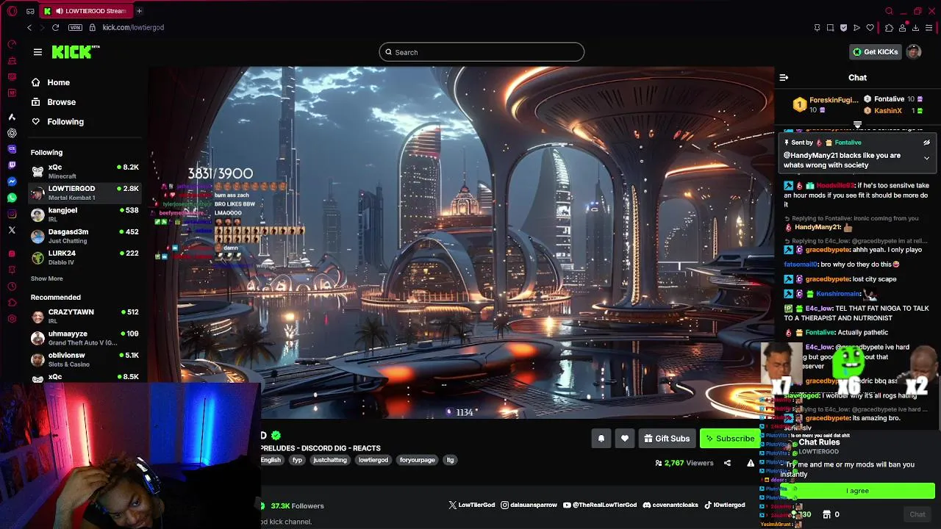Open Instagram in Opera sidebar
The width and height of the screenshot is (941, 529).
(x=12, y=214)
